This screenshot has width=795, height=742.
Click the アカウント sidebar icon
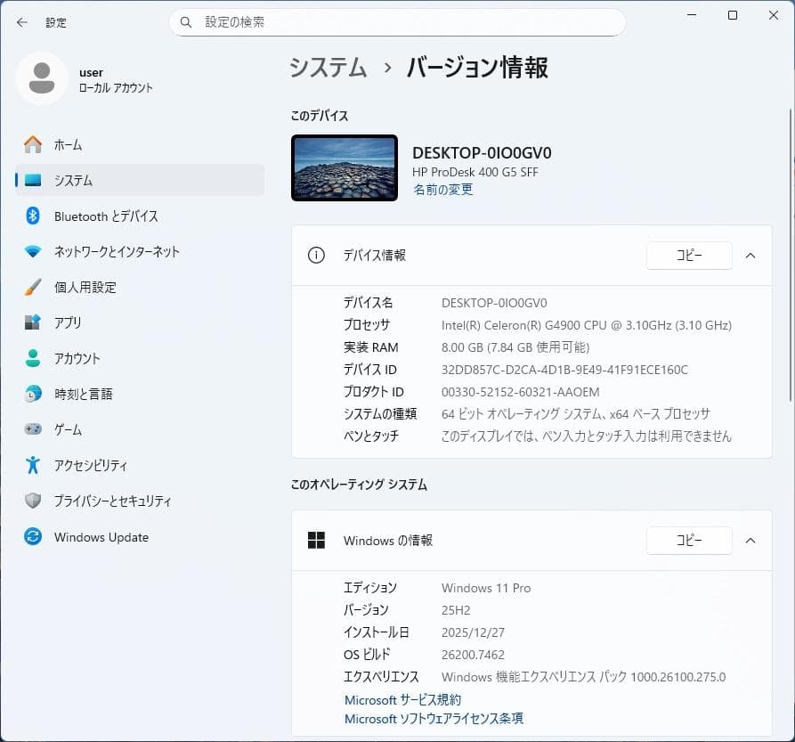point(35,358)
